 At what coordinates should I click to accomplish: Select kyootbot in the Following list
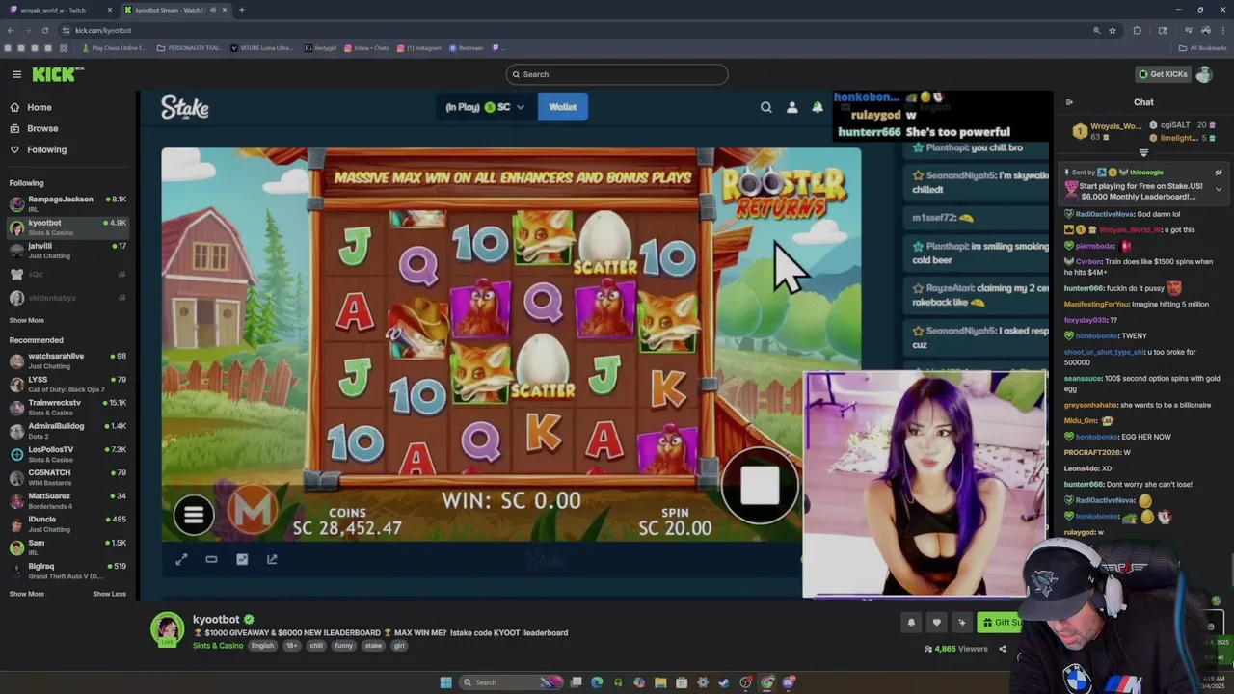coord(67,227)
